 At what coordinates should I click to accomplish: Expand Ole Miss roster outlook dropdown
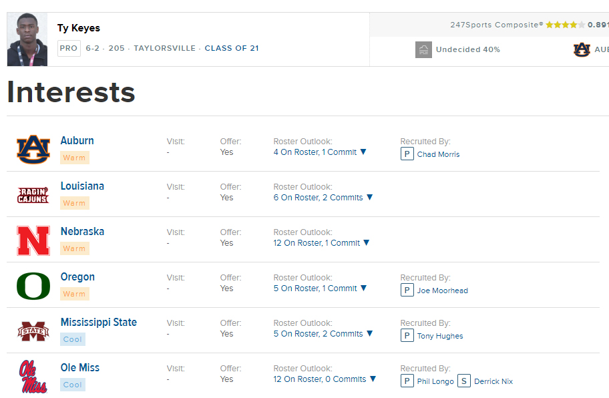click(325, 379)
